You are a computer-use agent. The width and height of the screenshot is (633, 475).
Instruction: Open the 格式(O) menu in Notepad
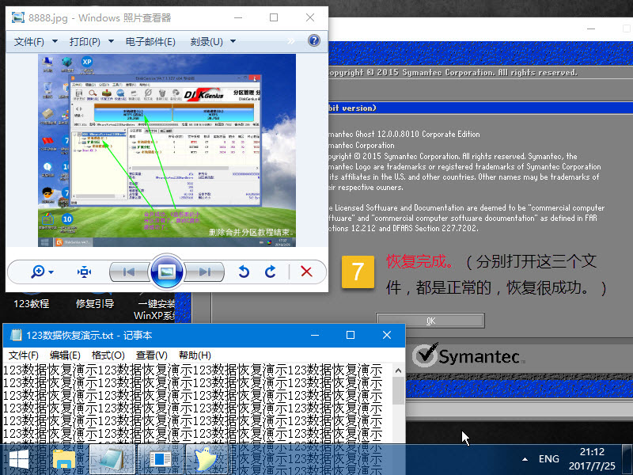coord(108,355)
